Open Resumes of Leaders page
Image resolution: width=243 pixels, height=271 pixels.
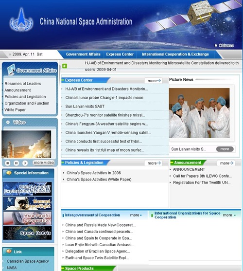coord(23,84)
